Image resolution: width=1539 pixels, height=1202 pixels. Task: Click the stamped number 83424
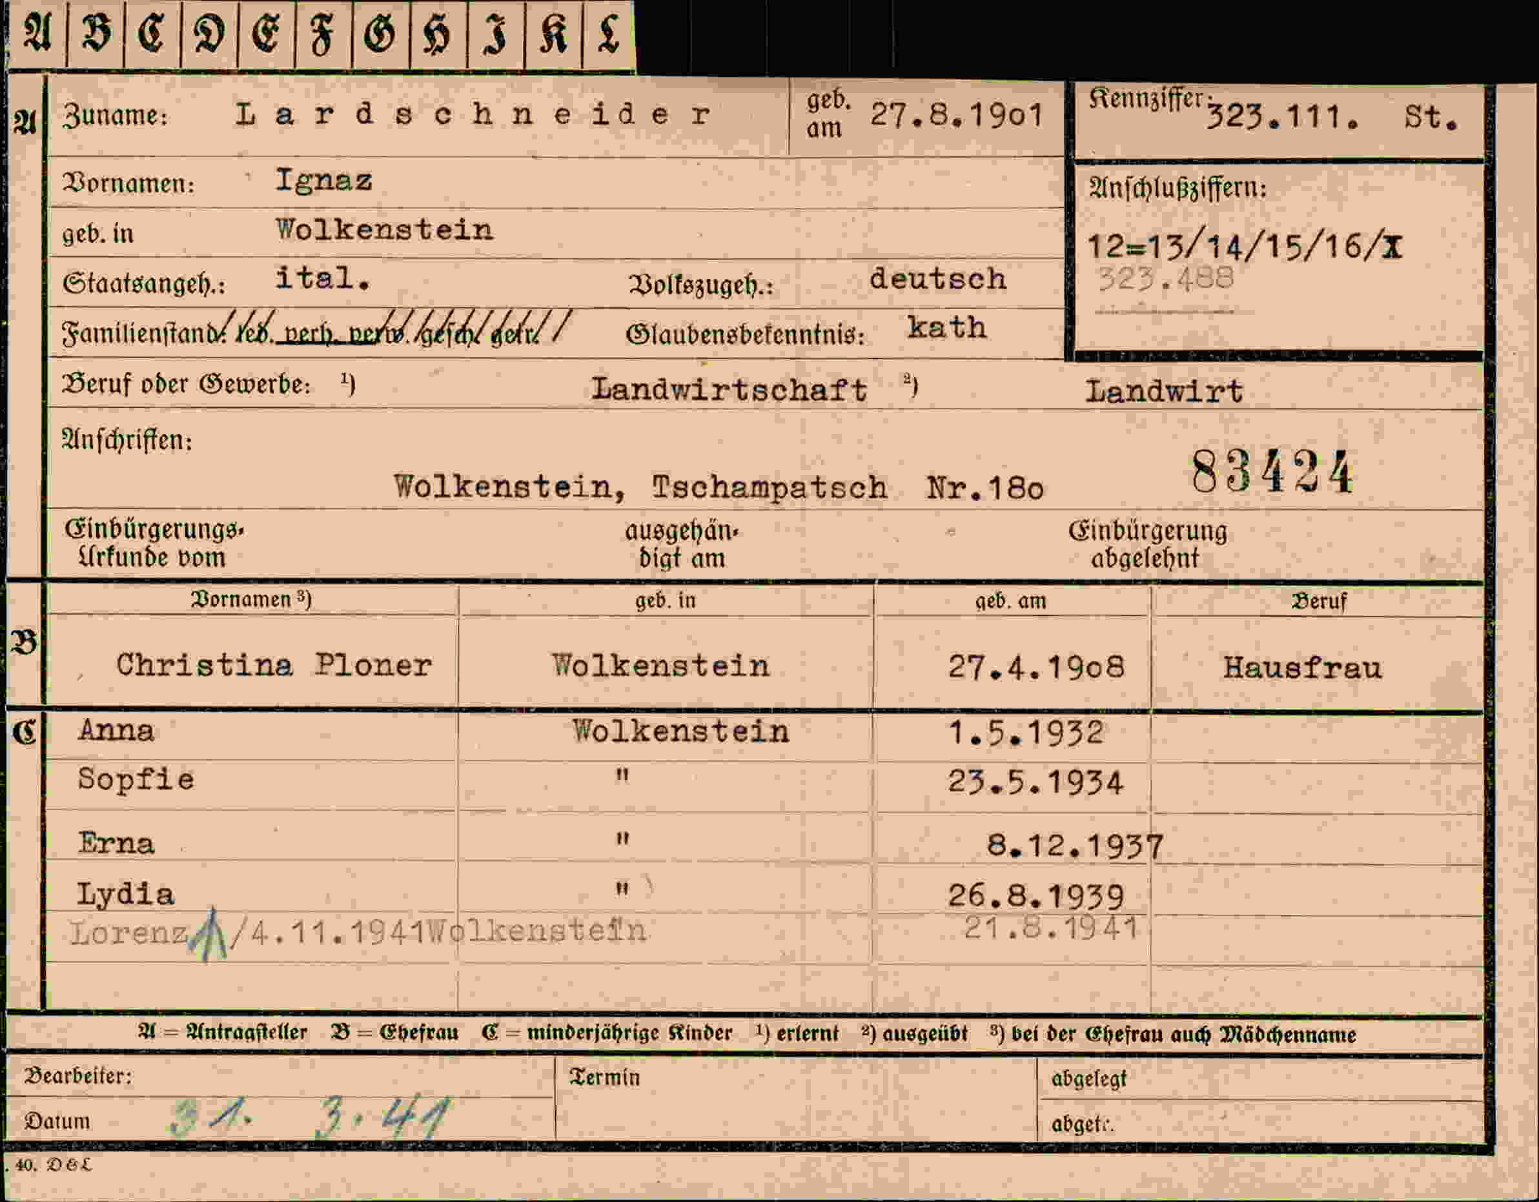(1272, 472)
